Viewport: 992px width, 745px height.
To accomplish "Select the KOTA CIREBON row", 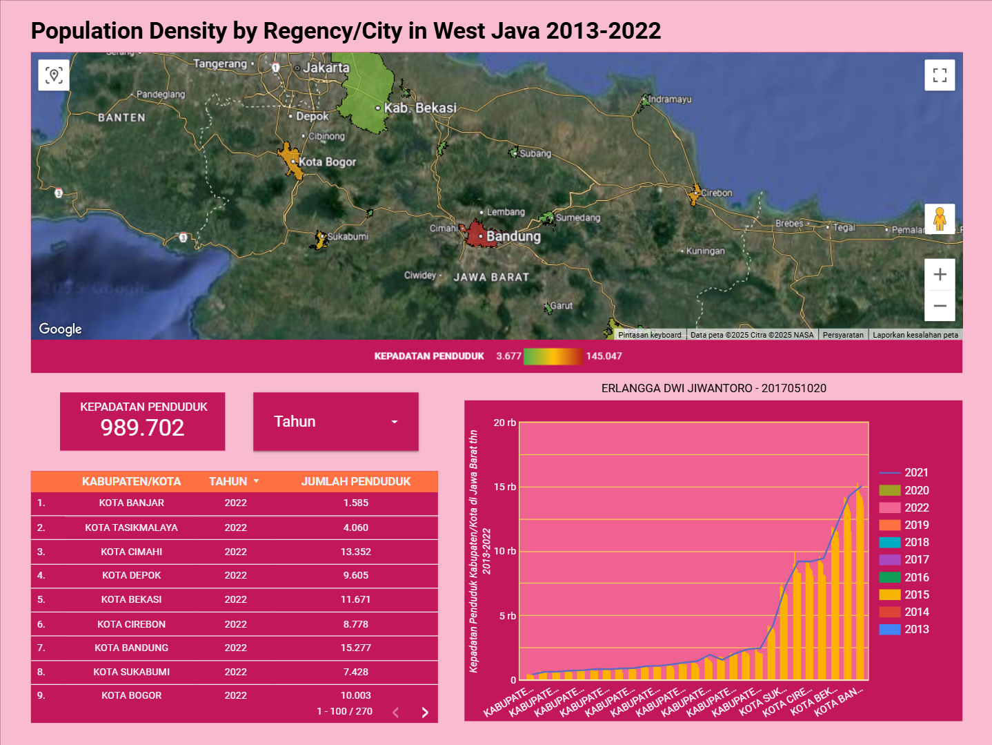I will tap(235, 624).
